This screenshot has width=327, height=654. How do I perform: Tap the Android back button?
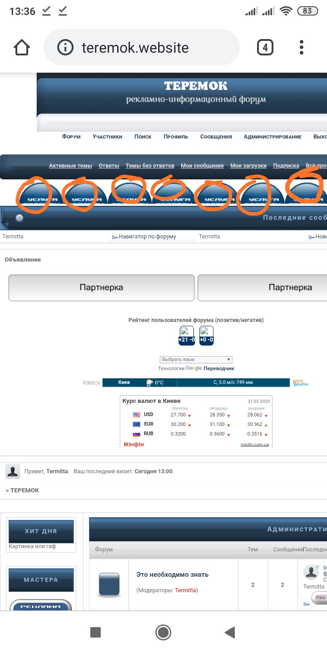coord(230,632)
